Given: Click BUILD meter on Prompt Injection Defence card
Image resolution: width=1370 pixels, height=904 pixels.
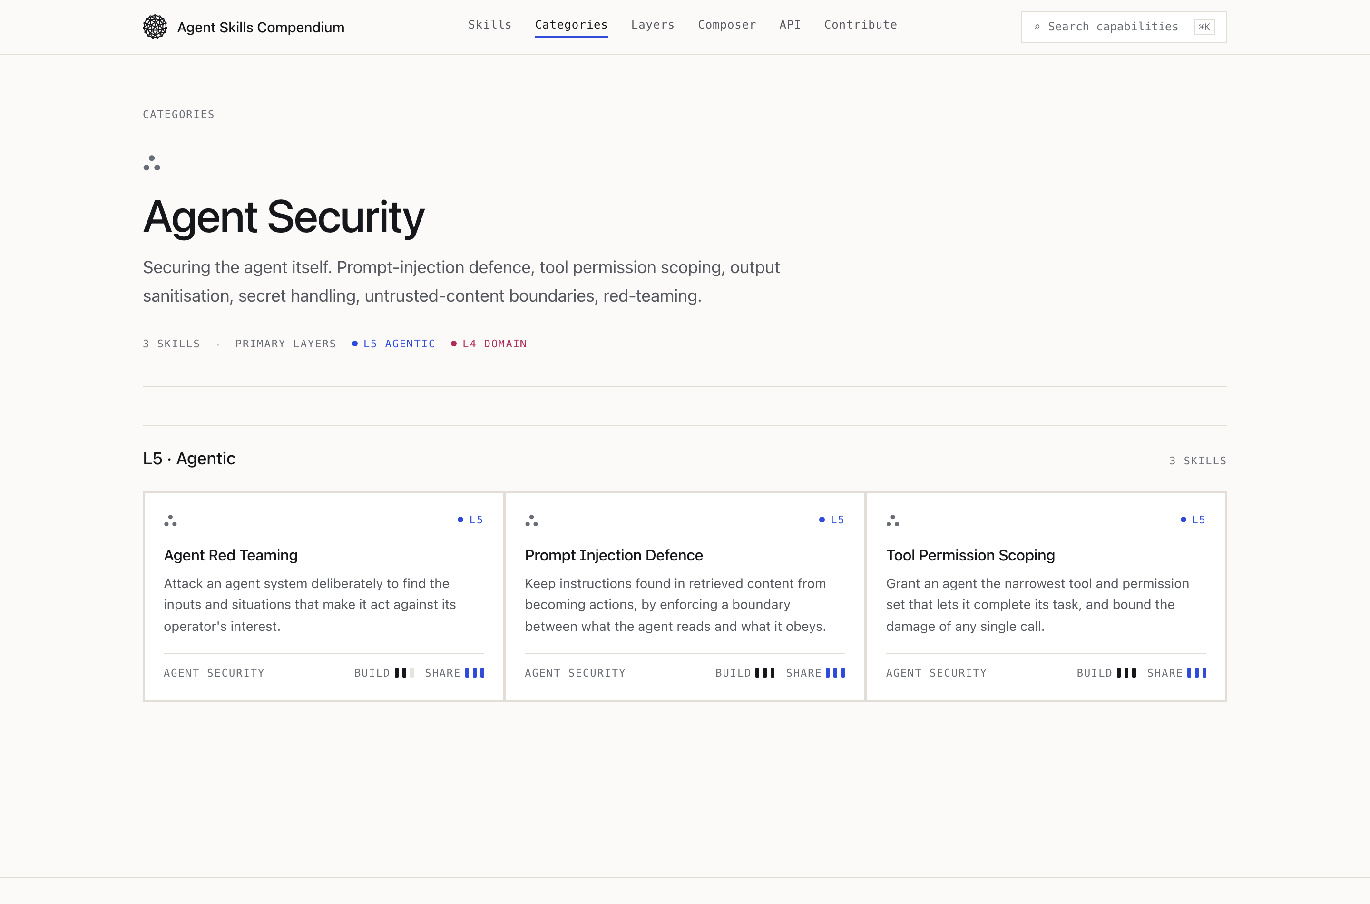Looking at the screenshot, I should coord(745,673).
